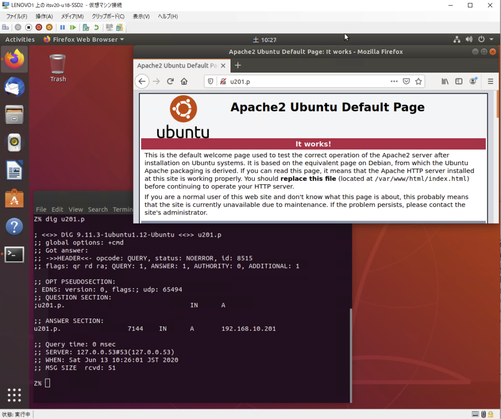Expand Firefox Web Browser app menu
The width and height of the screenshot is (501, 419).
(84, 40)
